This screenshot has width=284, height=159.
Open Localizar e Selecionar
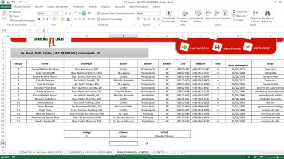[x=268, y=16]
